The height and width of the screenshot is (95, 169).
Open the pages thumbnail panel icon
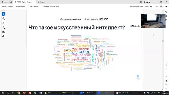[166, 20]
